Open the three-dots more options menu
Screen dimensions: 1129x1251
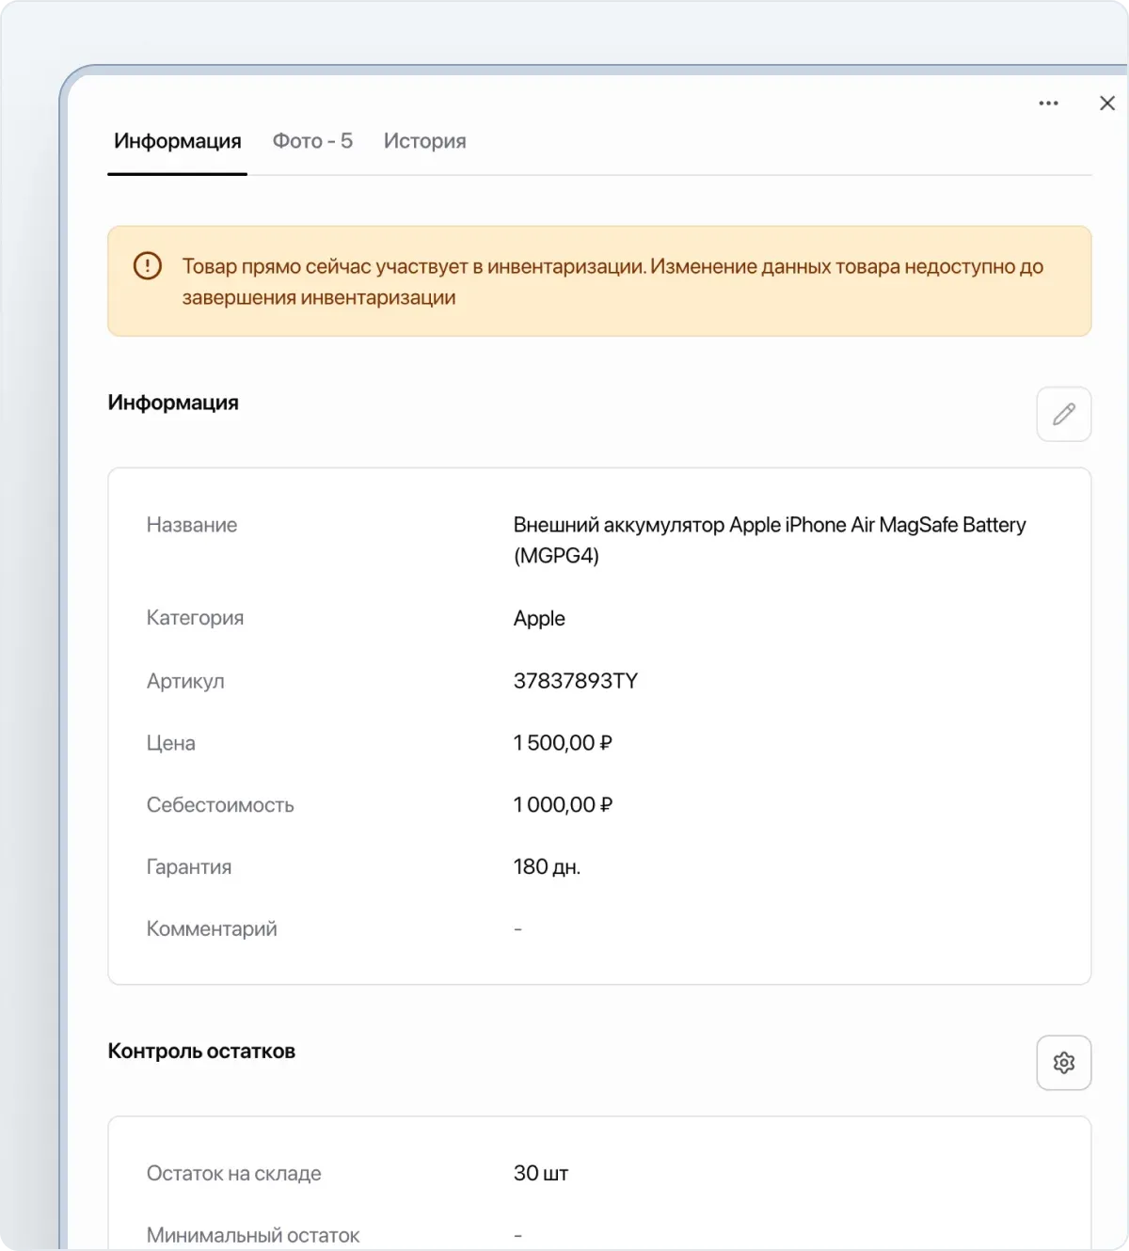coord(1049,103)
